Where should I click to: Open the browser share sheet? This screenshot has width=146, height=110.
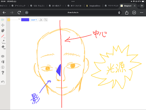click(x=127, y=13)
